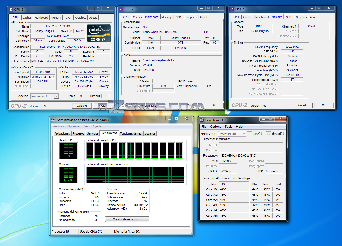Click the BIOS Version V1.4B1 field
The width and height of the screenshot is (342, 246).
(x=181, y=65)
